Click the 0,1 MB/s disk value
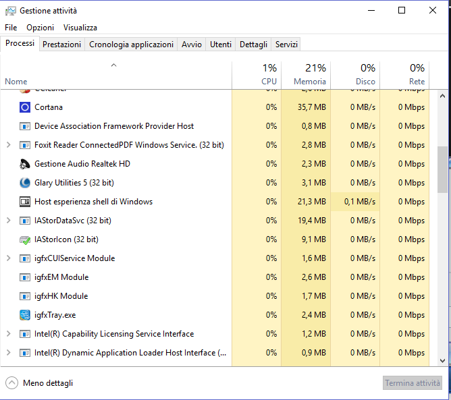 pos(360,202)
